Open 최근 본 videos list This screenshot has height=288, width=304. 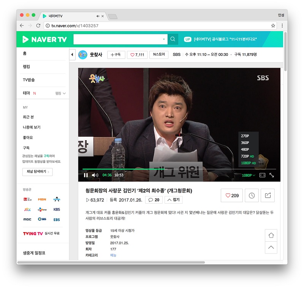tap(28, 117)
